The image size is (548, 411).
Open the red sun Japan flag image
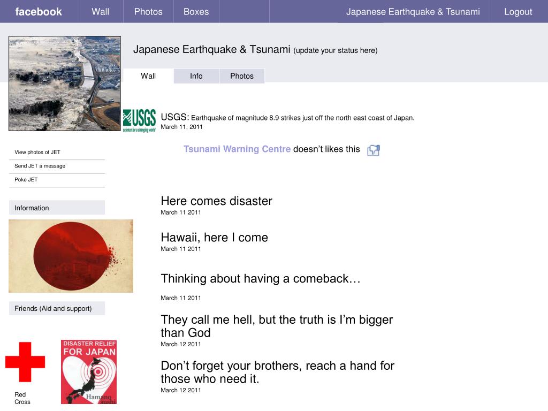click(x=71, y=256)
